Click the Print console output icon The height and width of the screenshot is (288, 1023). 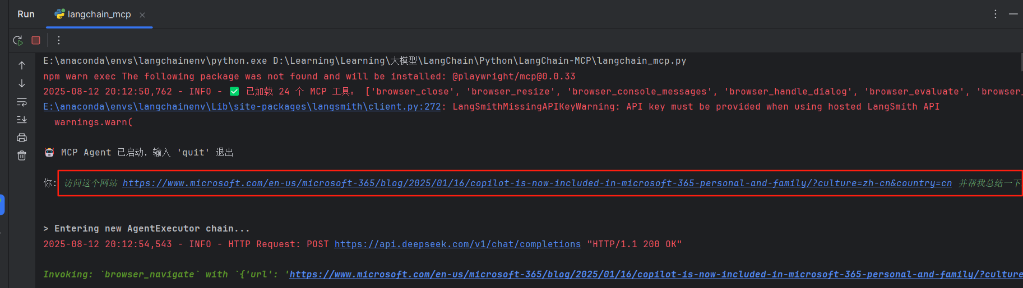(22, 138)
